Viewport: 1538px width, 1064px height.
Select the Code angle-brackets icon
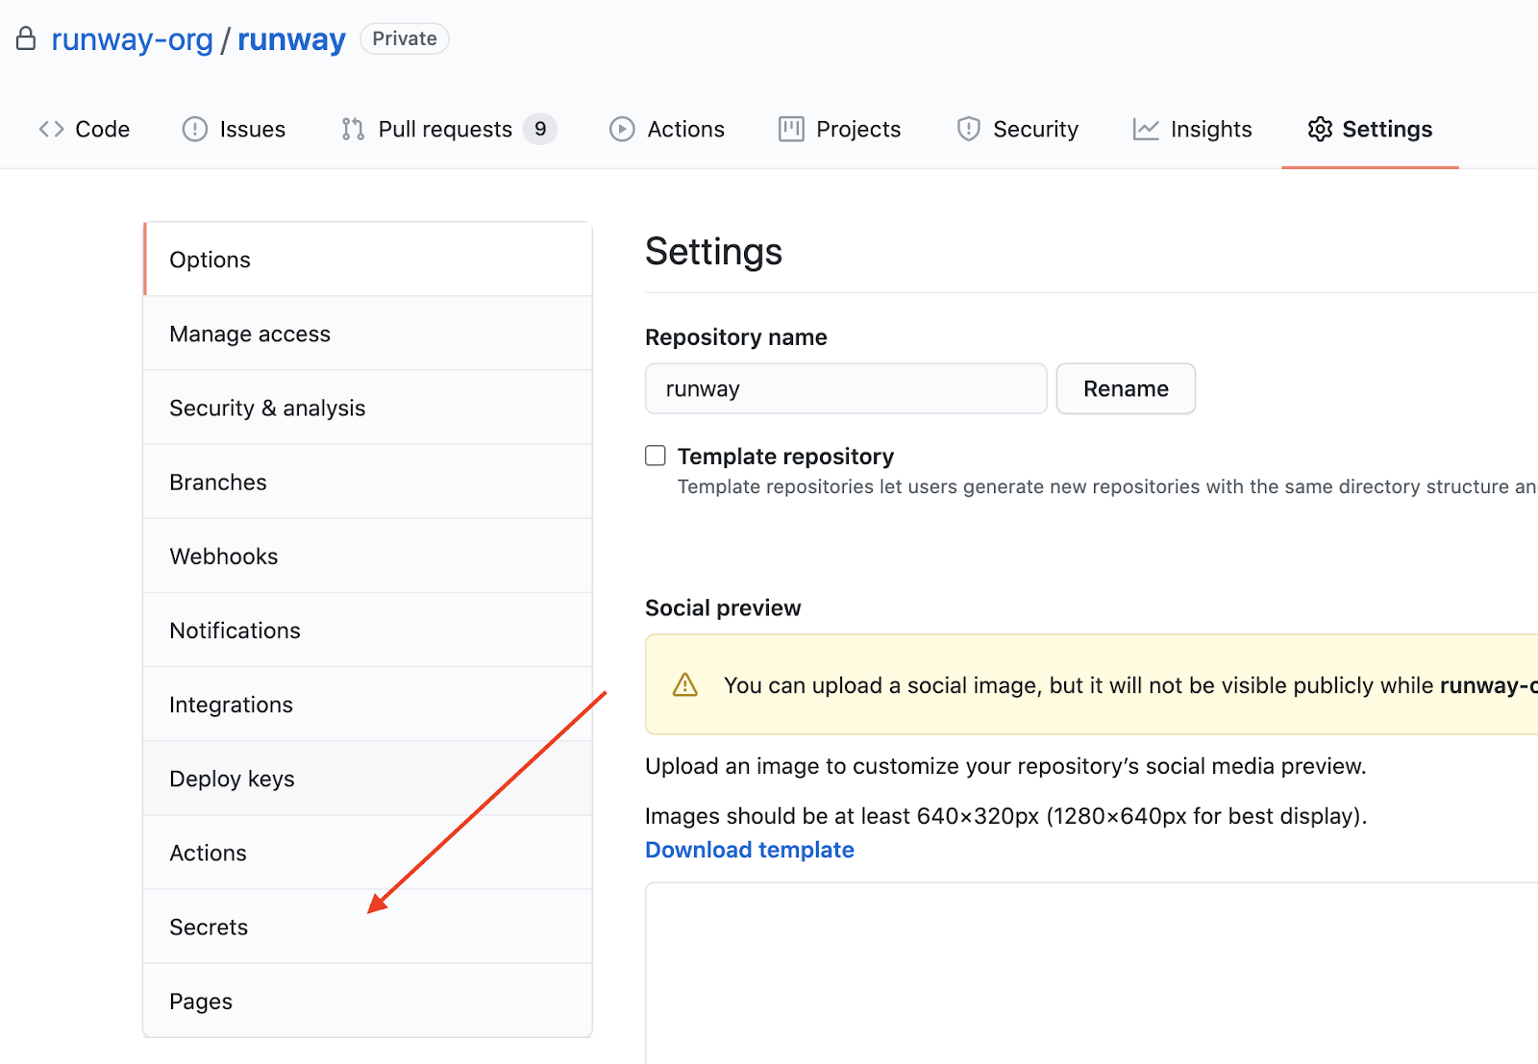click(50, 128)
